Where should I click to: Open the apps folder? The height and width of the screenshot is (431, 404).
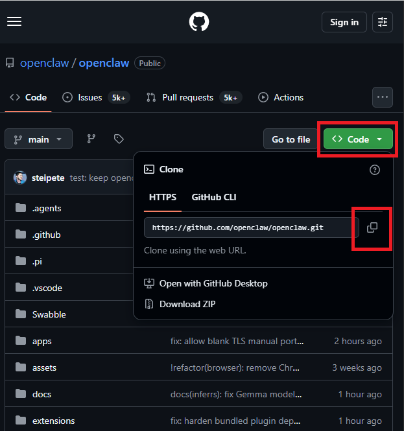[42, 341]
